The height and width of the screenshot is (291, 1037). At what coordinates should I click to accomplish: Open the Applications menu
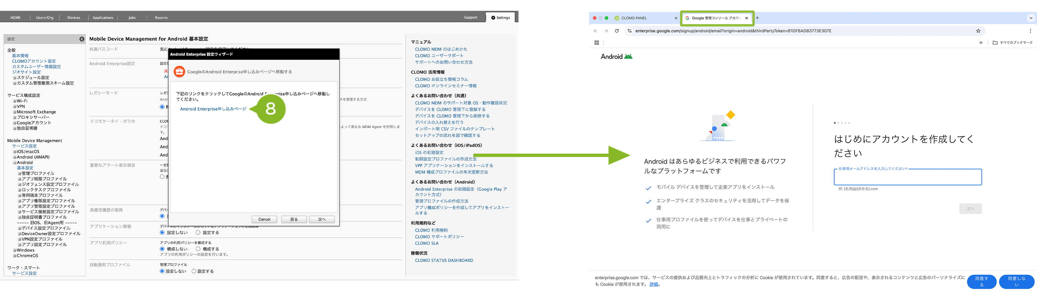coord(103,18)
